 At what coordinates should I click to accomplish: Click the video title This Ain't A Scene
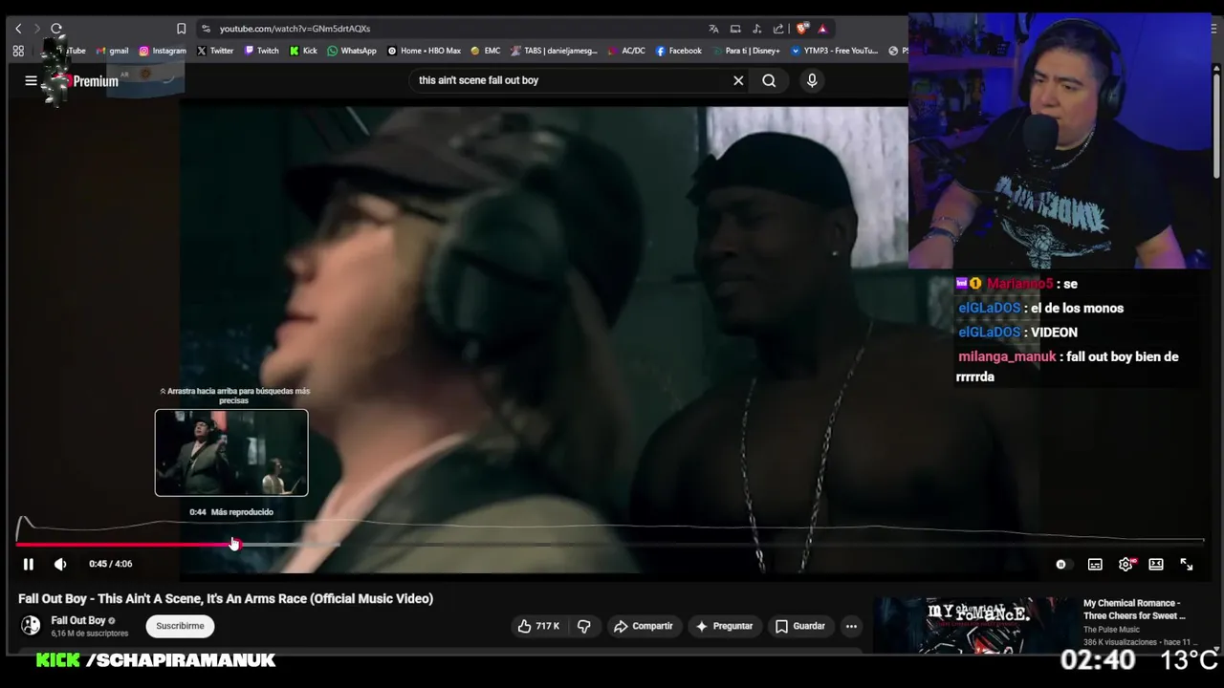click(226, 599)
